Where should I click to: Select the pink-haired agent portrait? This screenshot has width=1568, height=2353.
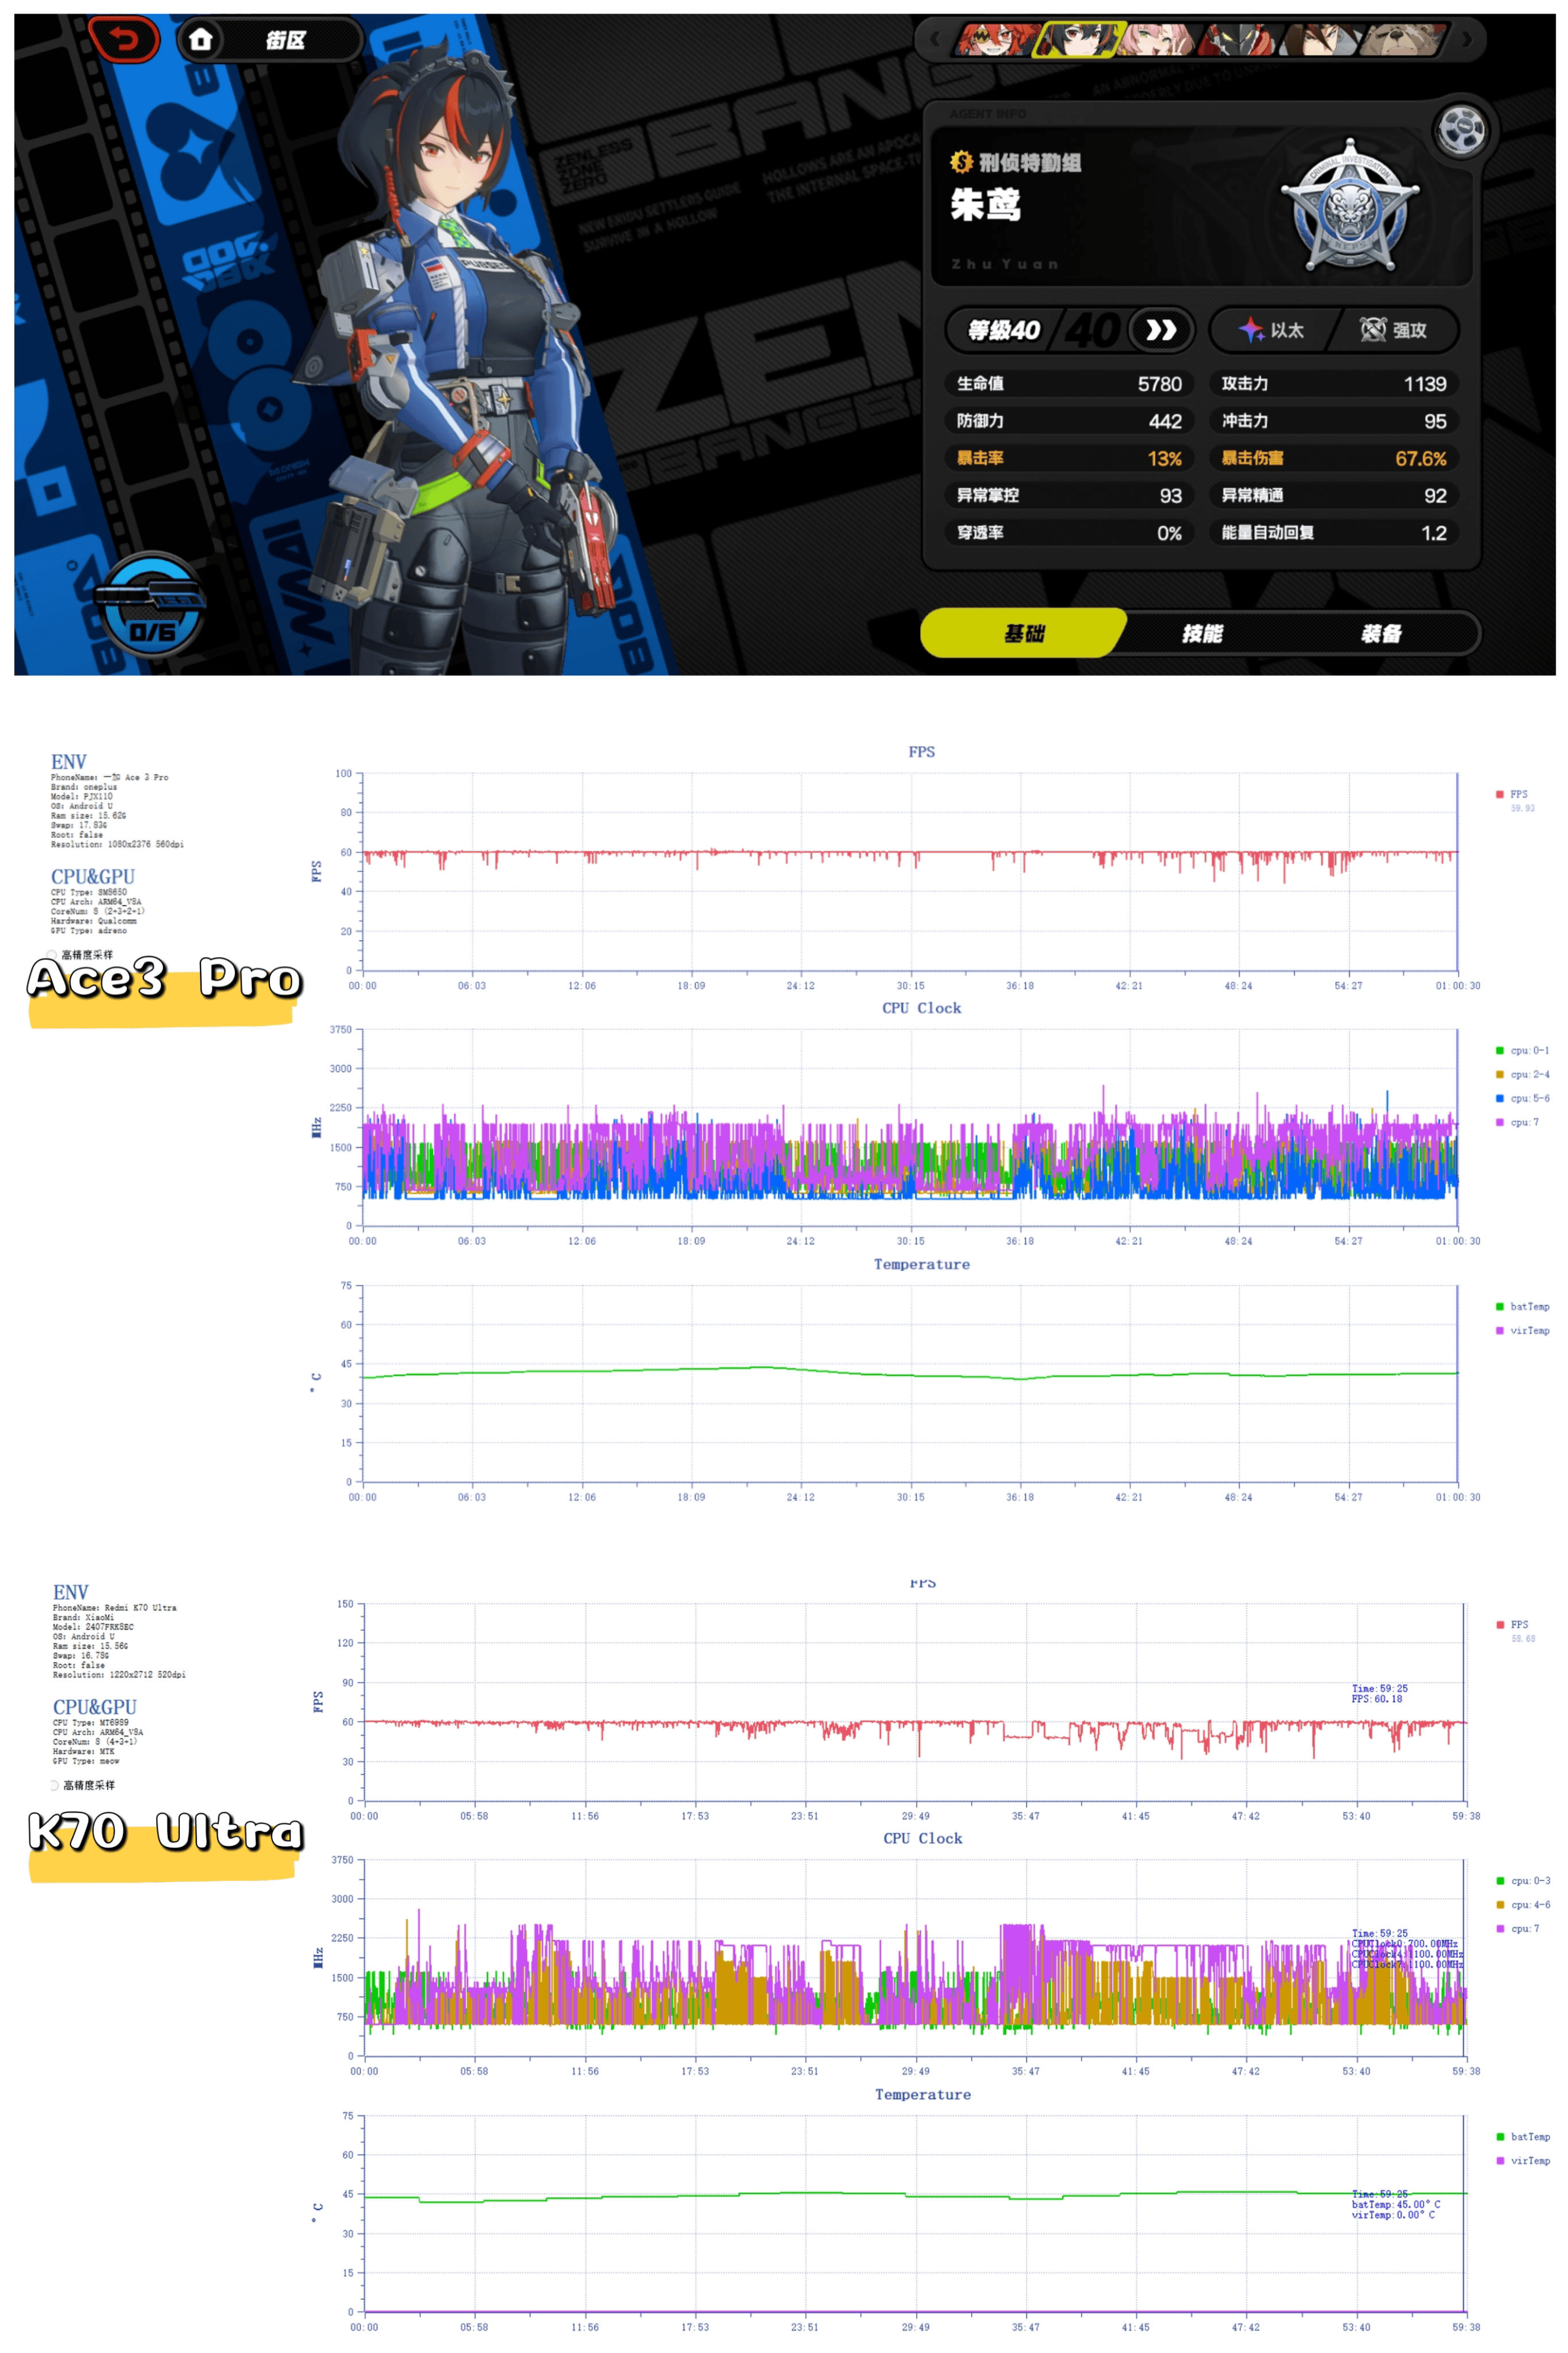point(1158,40)
